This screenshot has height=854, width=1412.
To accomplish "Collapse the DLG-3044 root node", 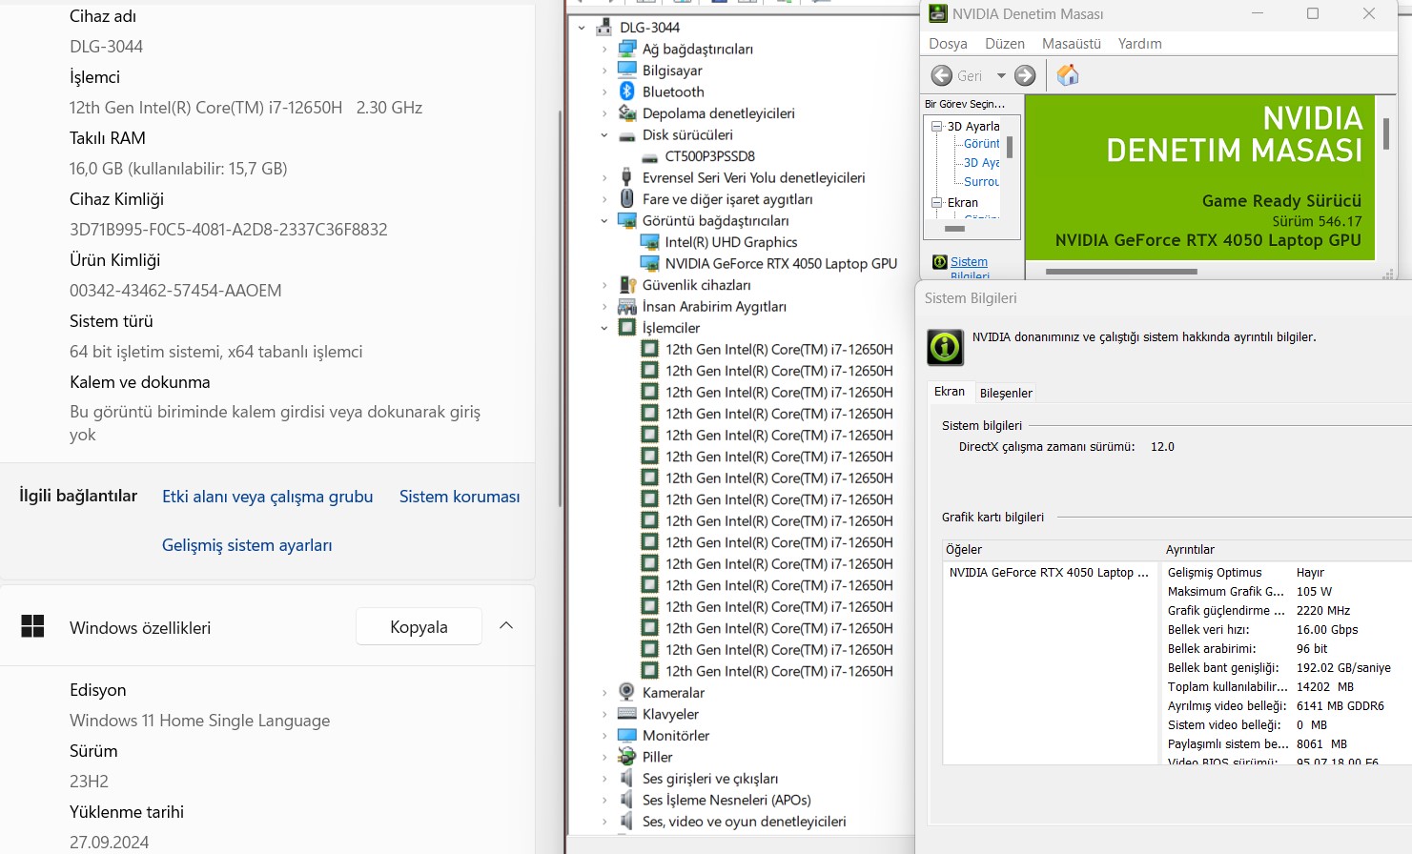I will [582, 28].
